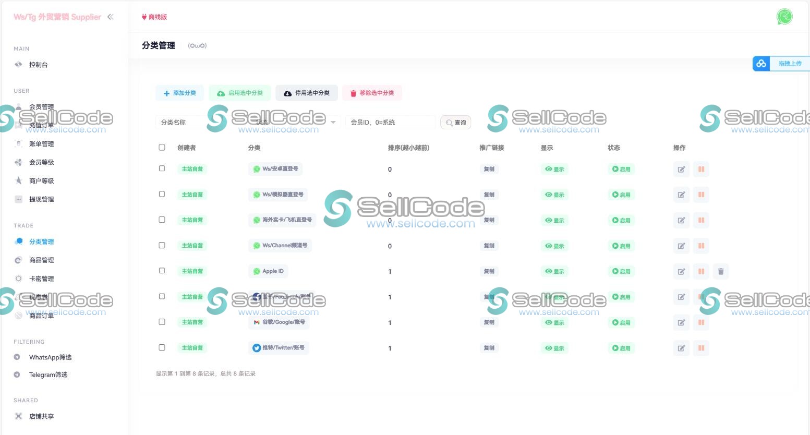Toggle the 启用 status for 推特/Twitter/账号
Viewport: 810px width, 435px height.
click(x=621, y=348)
